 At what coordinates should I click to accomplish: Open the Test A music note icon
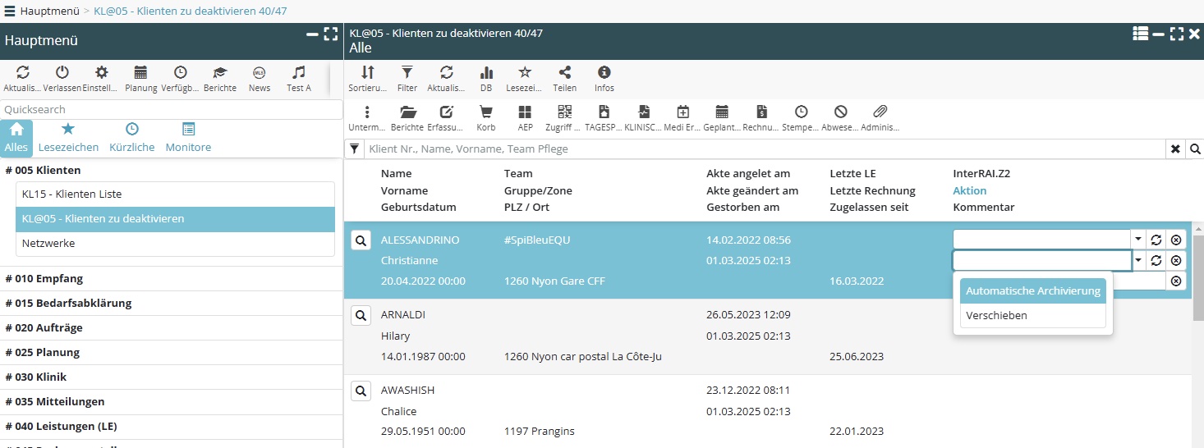[x=299, y=74]
